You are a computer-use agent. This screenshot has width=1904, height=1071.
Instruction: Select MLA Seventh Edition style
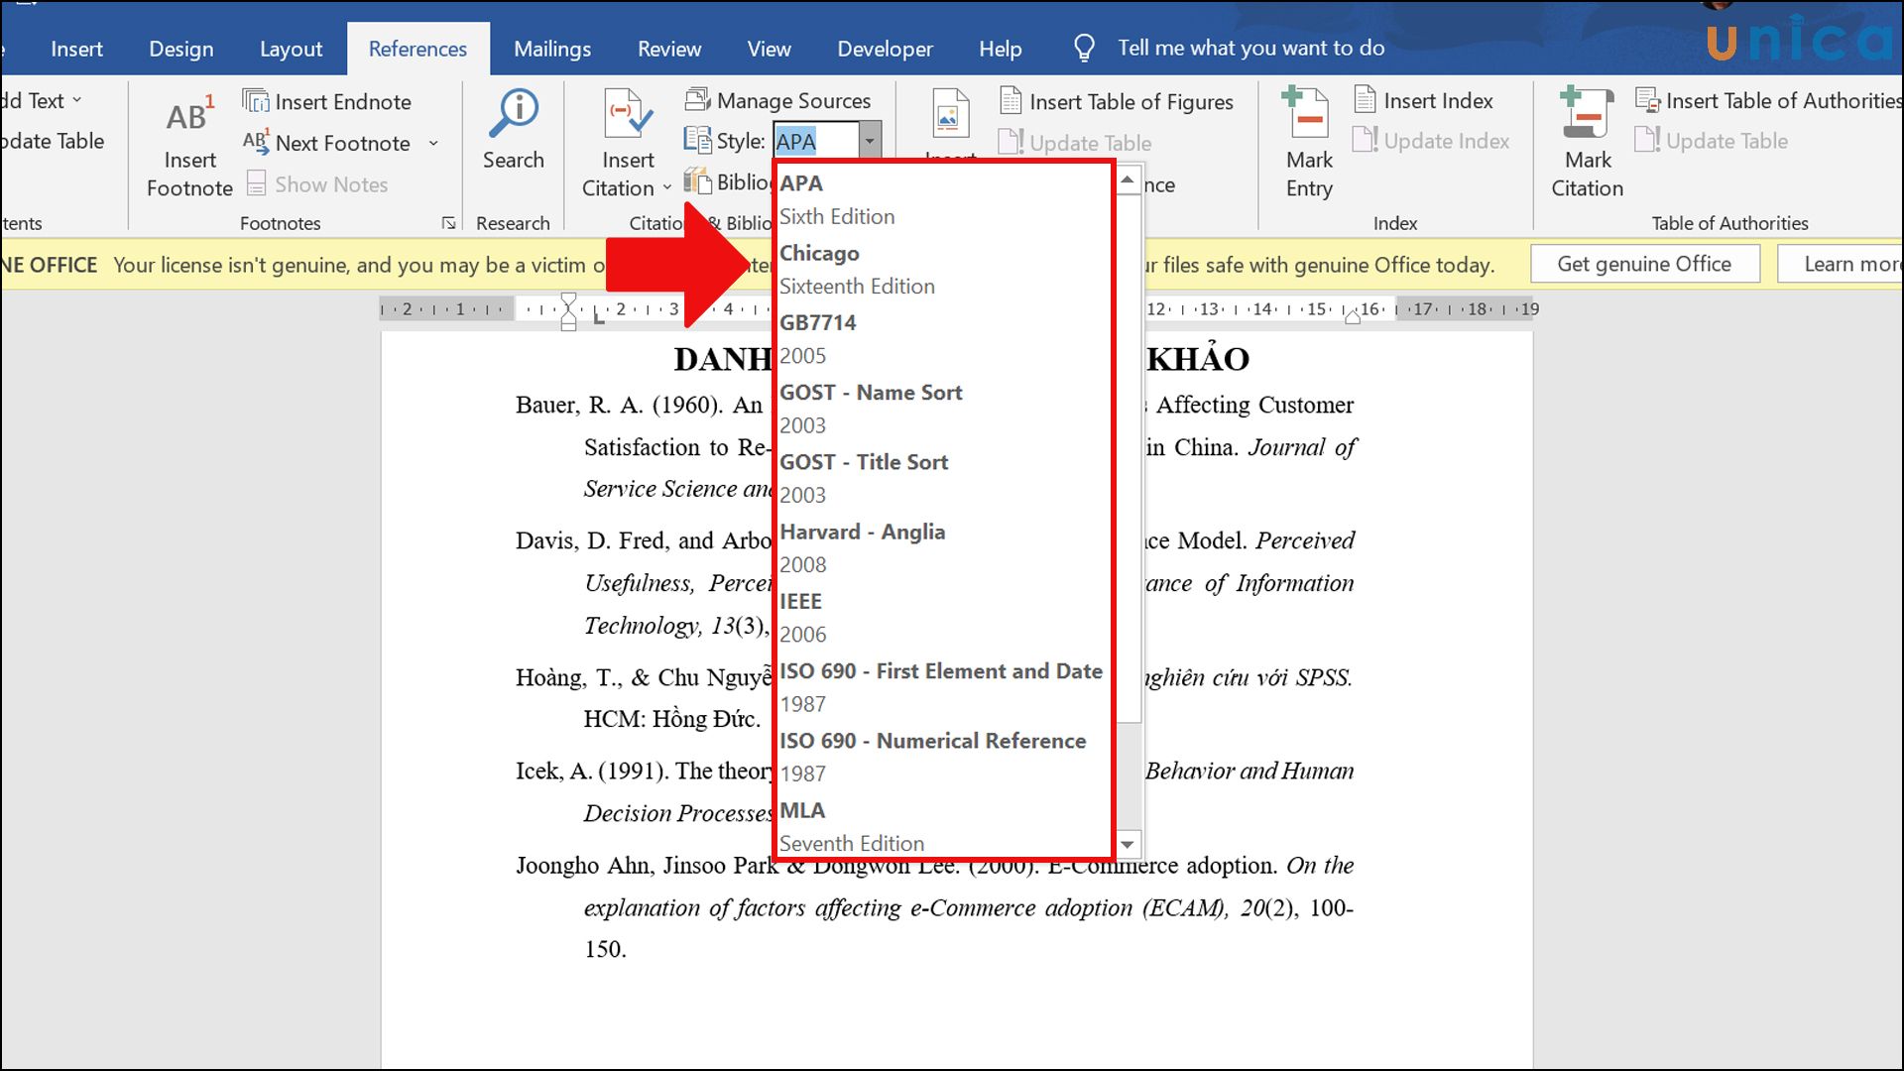click(x=940, y=825)
